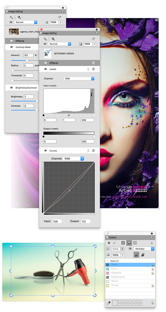Toggle Effects eye in front Image Editing panel
The image size is (166, 312).
pos(45,63)
